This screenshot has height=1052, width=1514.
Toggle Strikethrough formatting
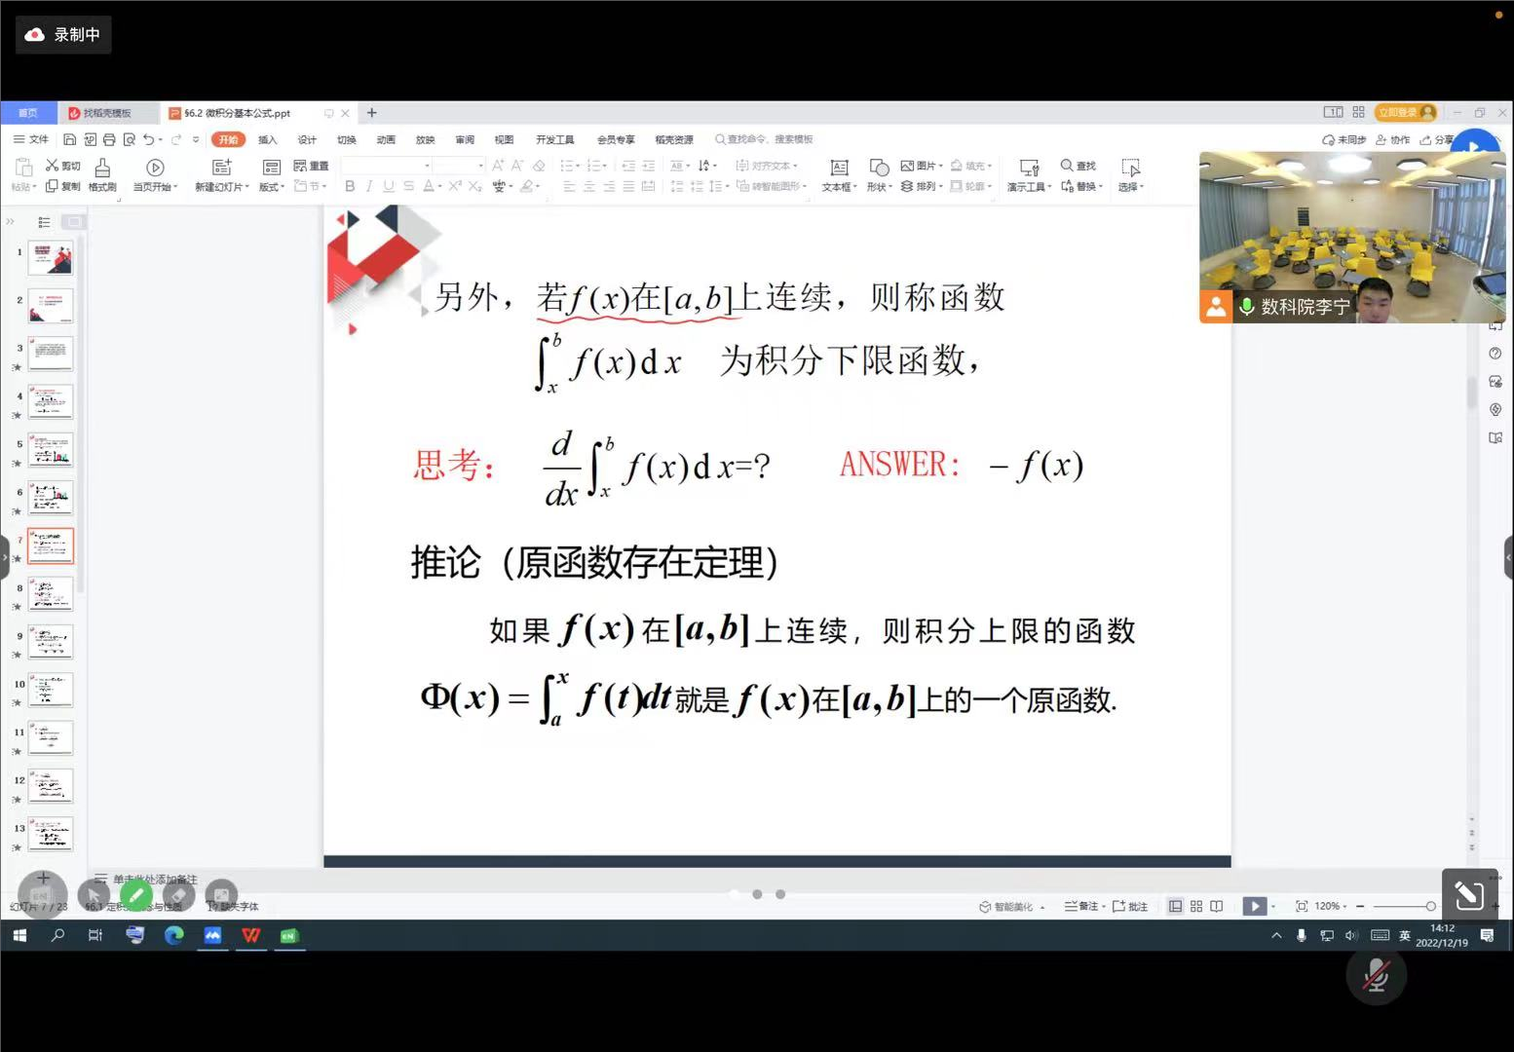point(408,186)
